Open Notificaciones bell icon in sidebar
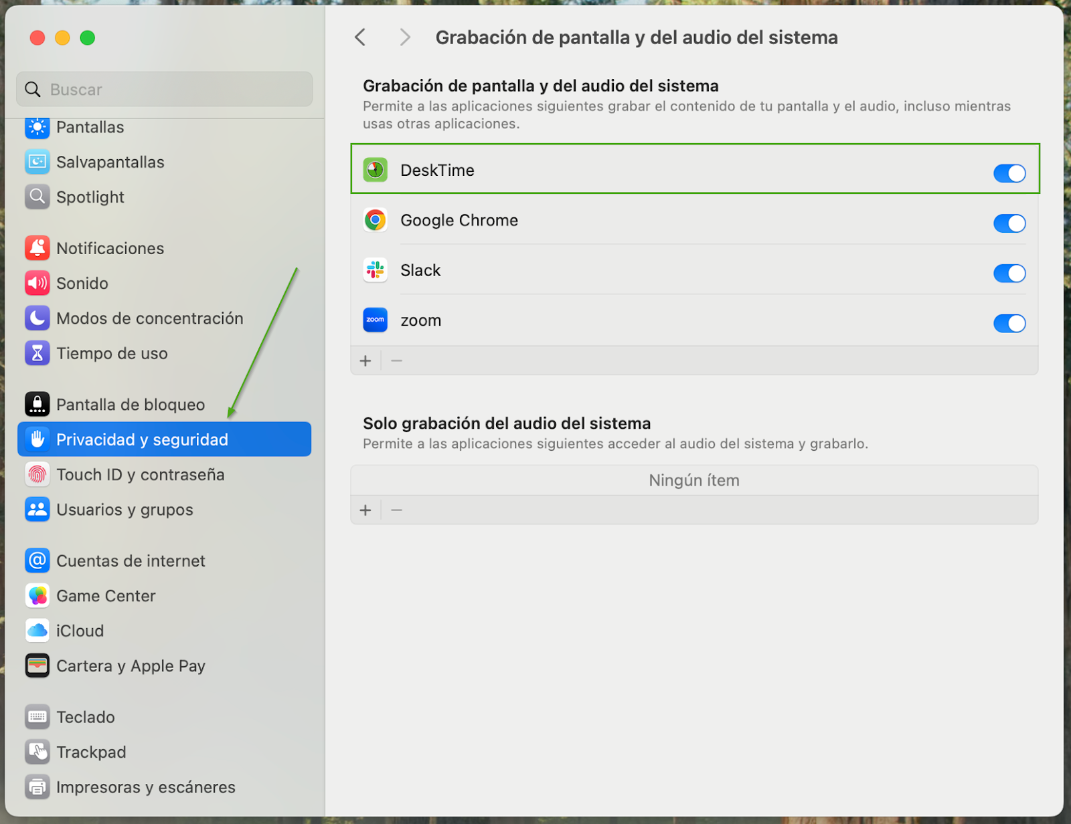The image size is (1071, 824). coord(37,248)
